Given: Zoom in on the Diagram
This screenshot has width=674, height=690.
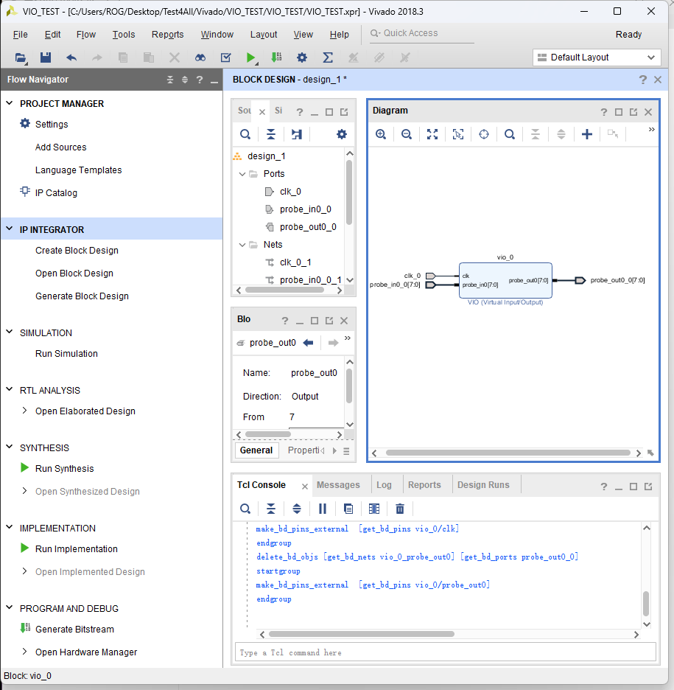Looking at the screenshot, I should point(381,134).
